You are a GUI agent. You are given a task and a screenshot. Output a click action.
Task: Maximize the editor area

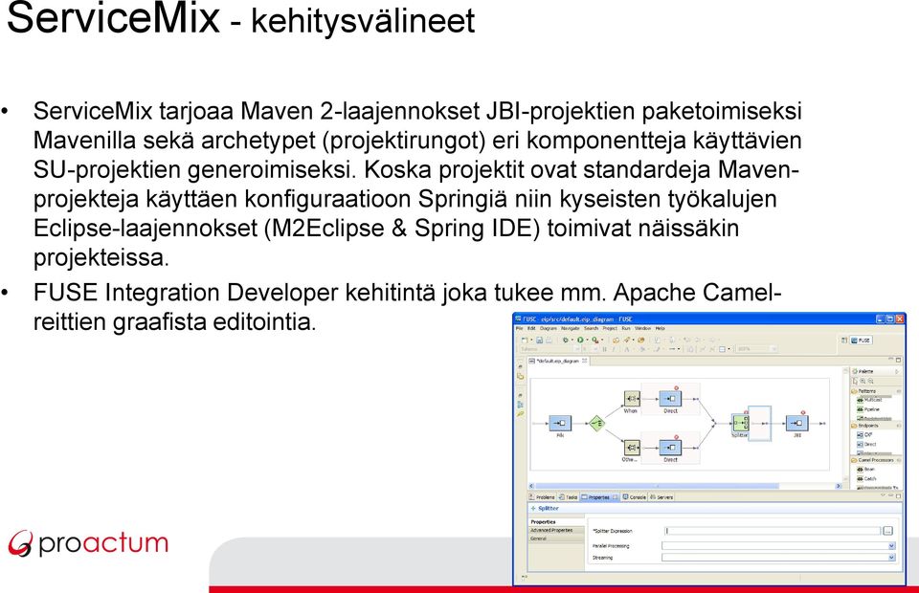(899, 360)
